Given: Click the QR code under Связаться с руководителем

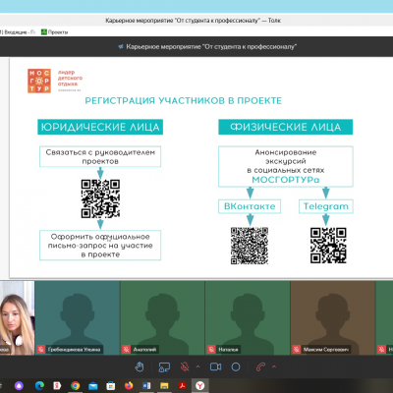Looking at the screenshot, I should [100, 198].
